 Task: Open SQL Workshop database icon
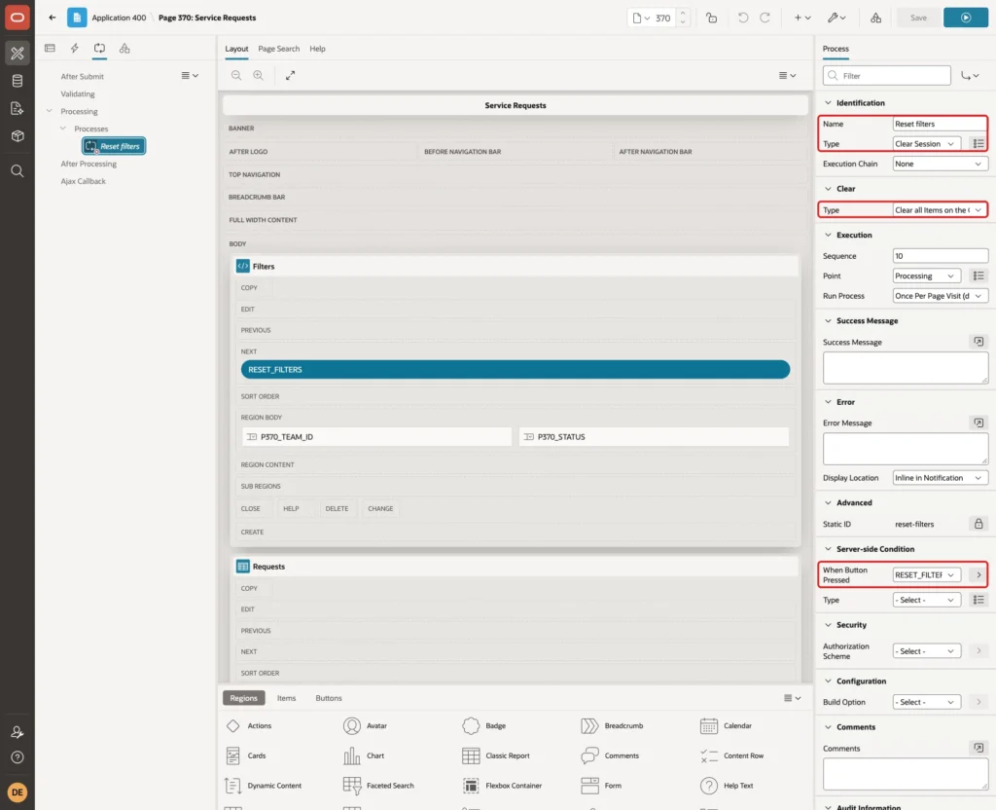tap(18, 81)
